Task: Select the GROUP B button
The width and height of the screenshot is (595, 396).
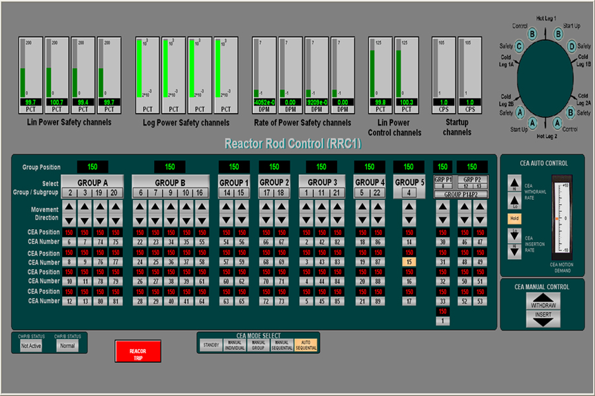Action: click(171, 182)
